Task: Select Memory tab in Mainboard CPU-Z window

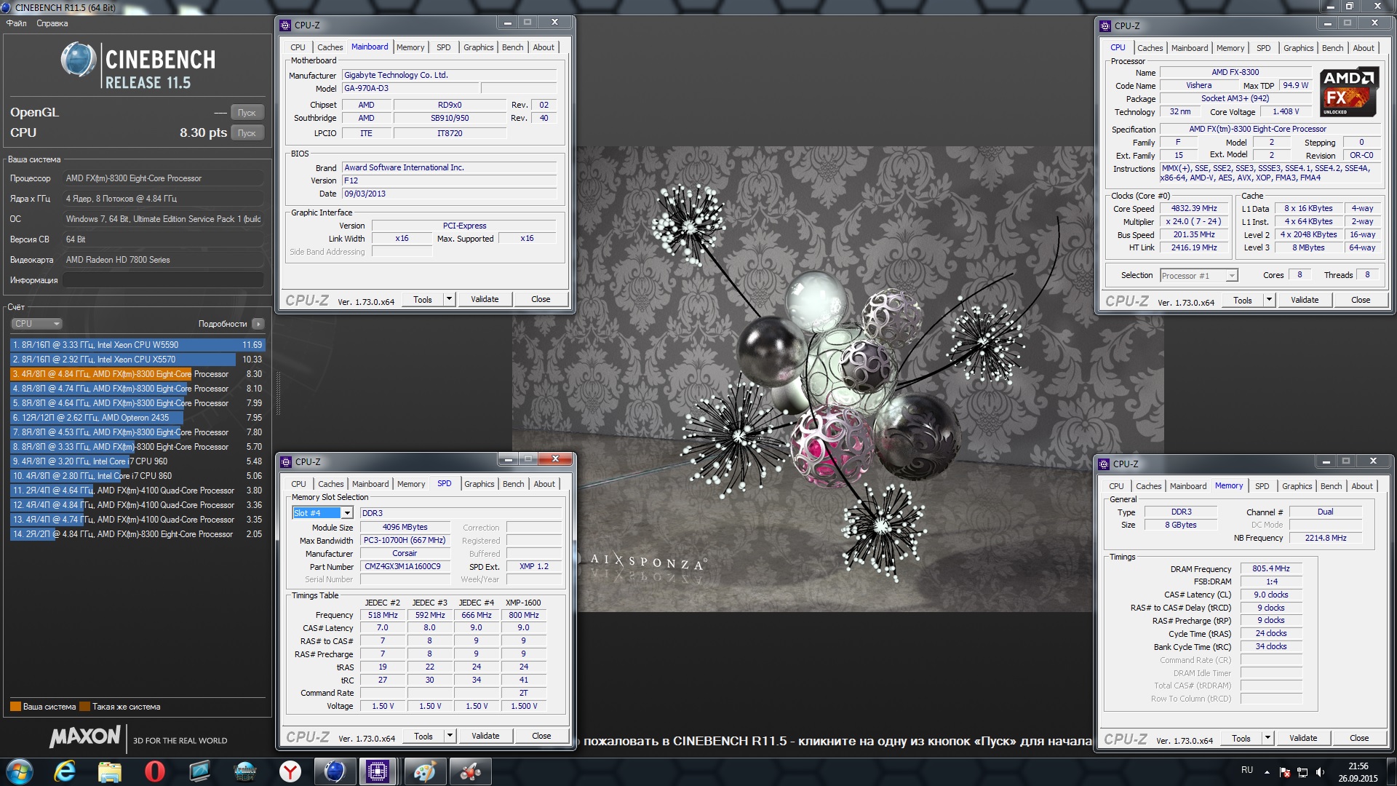Action: (x=410, y=47)
